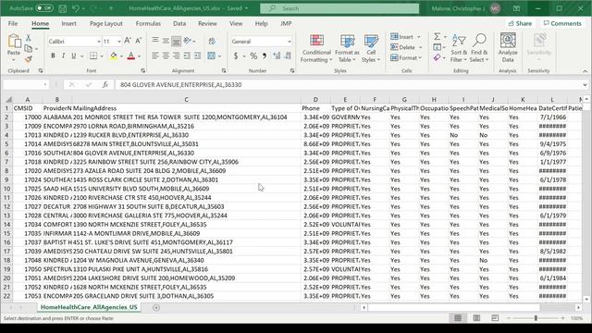This screenshot has width=592, height=333.
Task: Apply accounting dollar format
Action: (236, 55)
